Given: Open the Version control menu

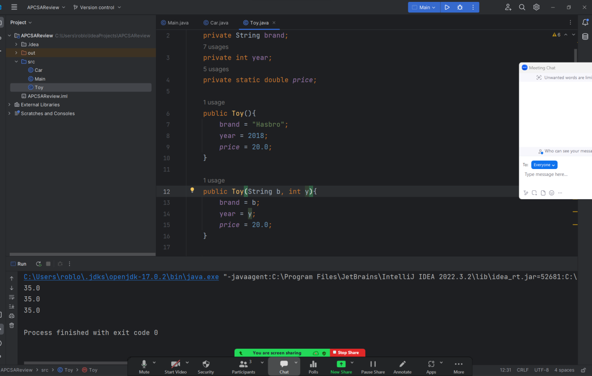Looking at the screenshot, I should click(x=97, y=7).
